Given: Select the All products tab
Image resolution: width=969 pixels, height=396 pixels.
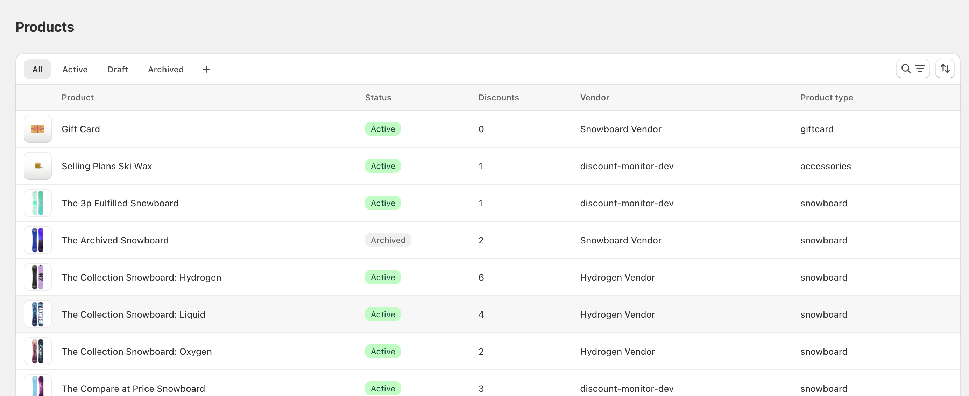Looking at the screenshot, I should (37, 70).
